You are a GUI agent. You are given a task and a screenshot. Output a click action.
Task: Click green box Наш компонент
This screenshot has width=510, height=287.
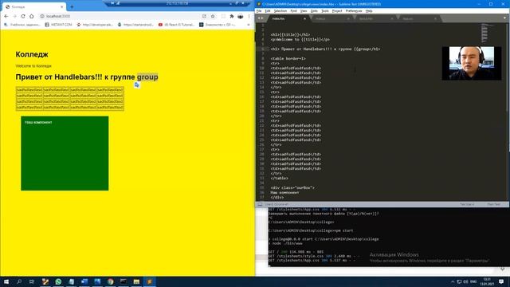65,153
